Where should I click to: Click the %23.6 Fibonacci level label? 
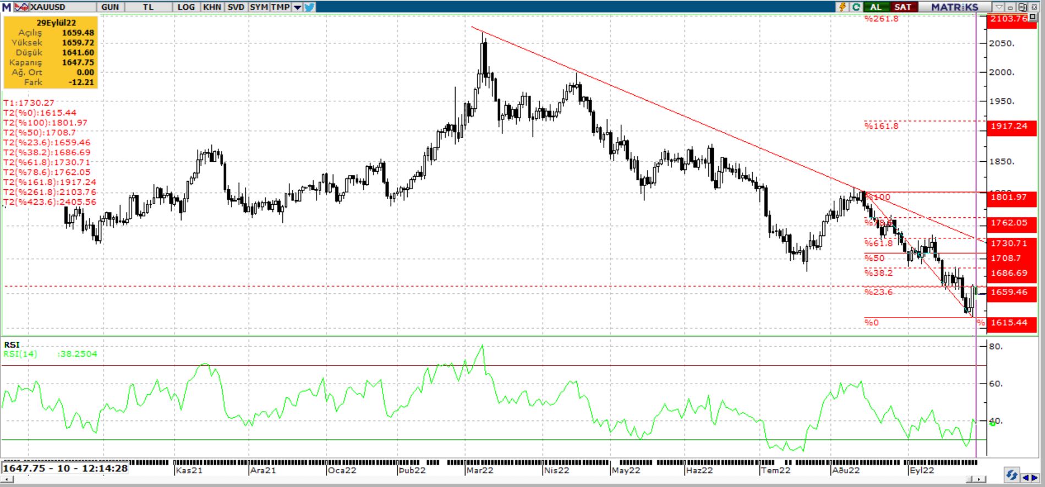[x=878, y=292]
